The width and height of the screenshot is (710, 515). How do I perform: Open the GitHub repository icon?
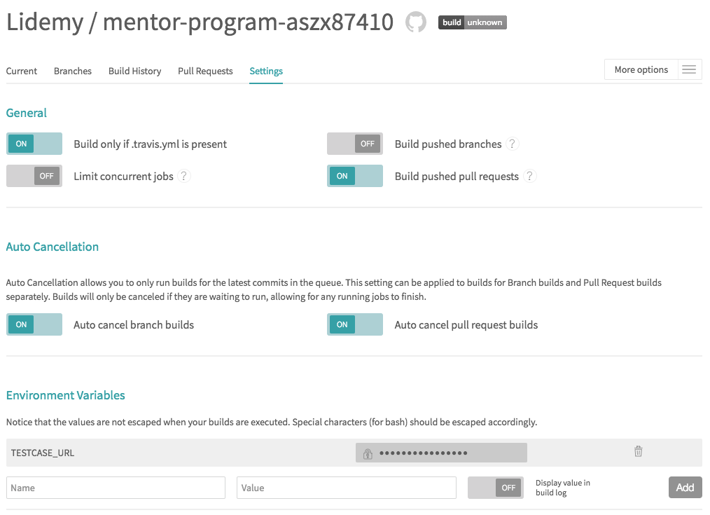415,22
